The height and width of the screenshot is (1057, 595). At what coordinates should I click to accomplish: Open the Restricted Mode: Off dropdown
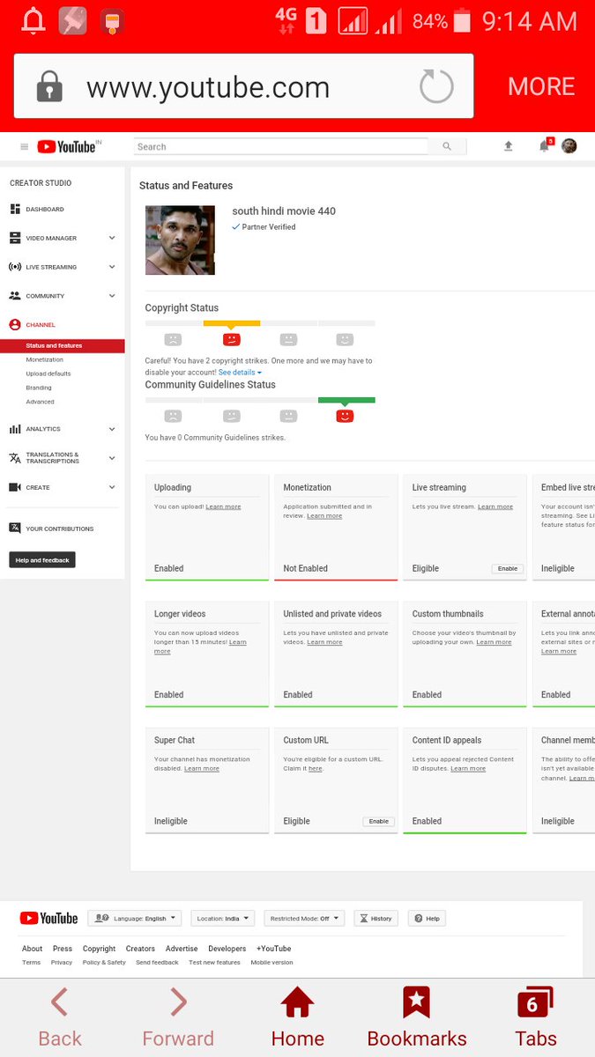click(x=304, y=918)
